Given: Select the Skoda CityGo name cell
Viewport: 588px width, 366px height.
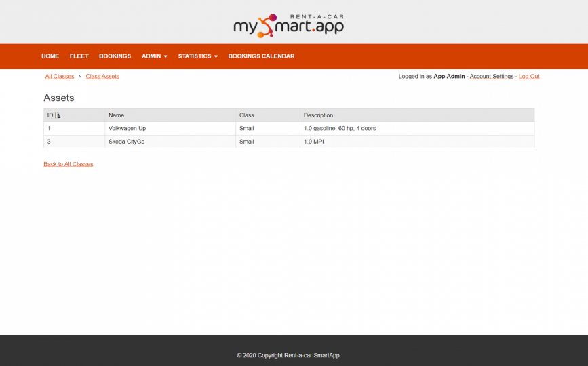Looking at the screenshot, I should point(170,142).
